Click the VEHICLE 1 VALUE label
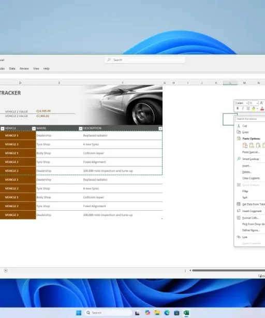Viewport: 265px width, 318px height. pos(17,111)
